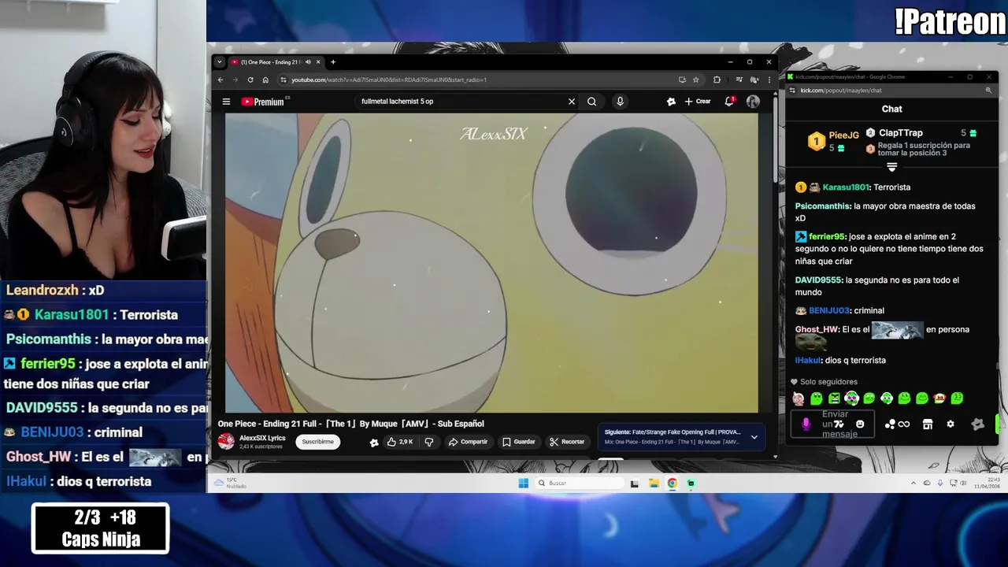Screen dimensions: 1008x567
Task: Expand the Siguiente mix playlist panel
Action: (754, 437)
